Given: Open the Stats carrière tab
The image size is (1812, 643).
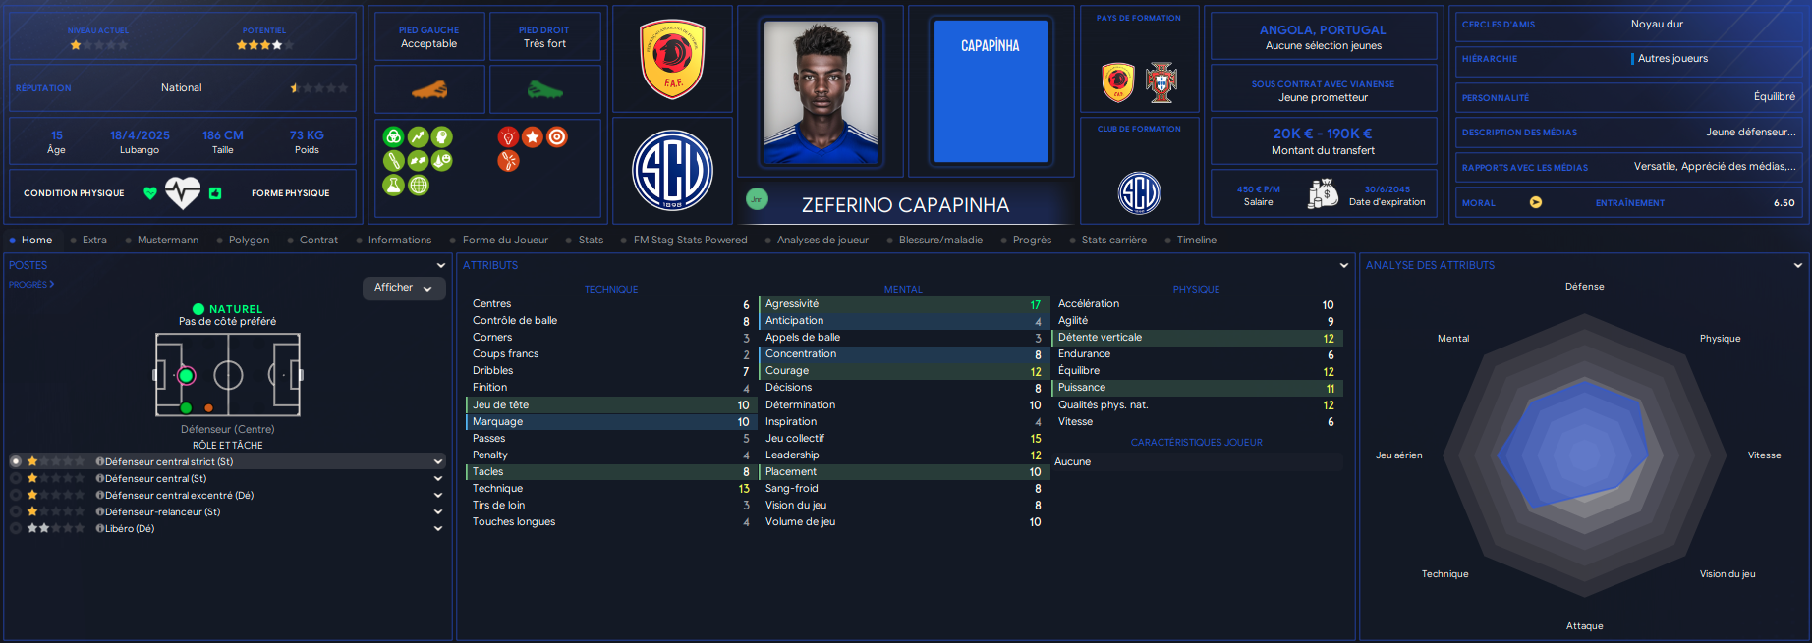Looking at the screenshot, I should tap(1113, 240).
